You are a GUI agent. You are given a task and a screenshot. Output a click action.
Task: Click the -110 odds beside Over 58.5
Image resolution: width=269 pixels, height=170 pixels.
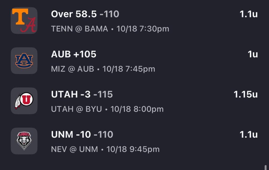click(x=109, y=14)
